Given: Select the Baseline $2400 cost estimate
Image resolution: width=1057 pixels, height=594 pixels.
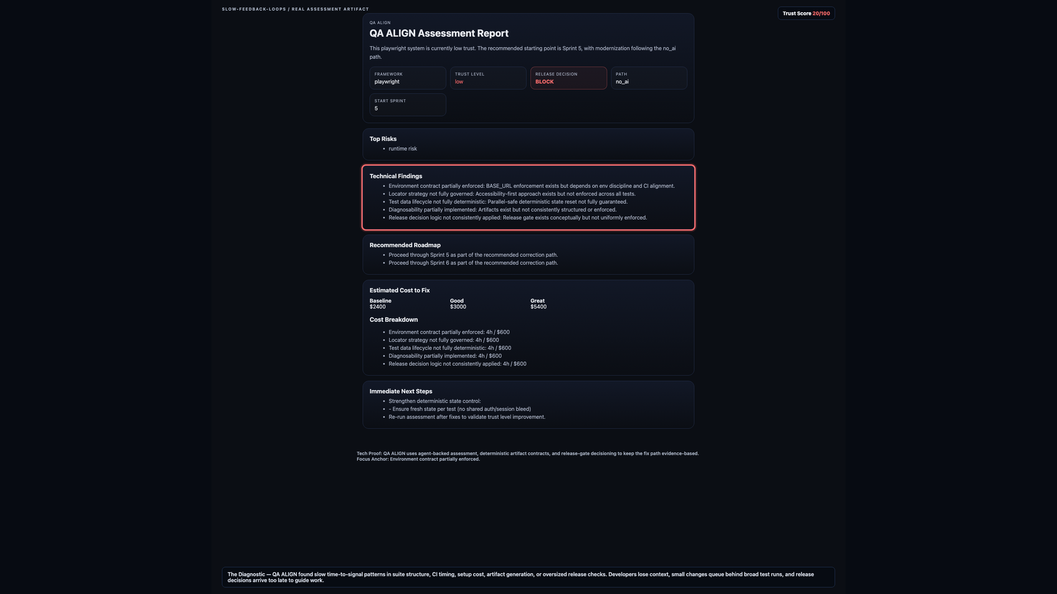Looking at the screenshot, I should point(380,304).
